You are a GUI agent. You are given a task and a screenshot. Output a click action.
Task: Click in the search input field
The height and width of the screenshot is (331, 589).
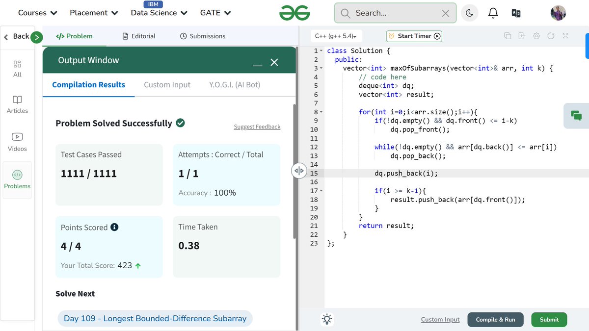pyautogui.click(x=395, y=13)
